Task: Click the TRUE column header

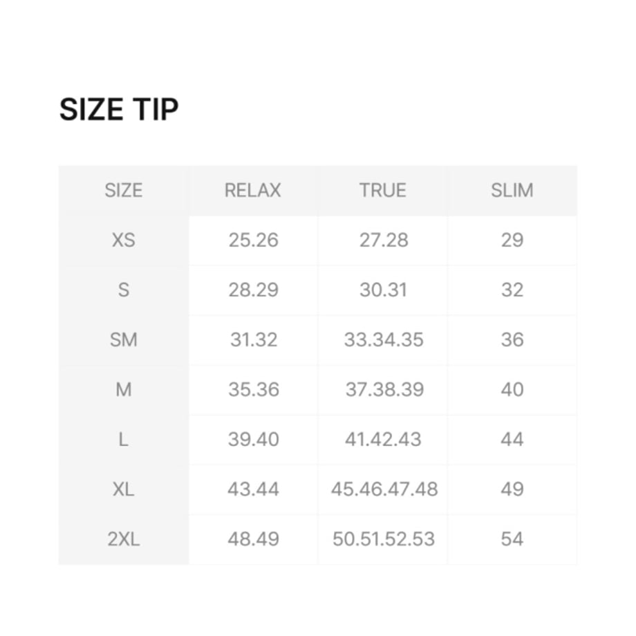Action: point(383,190)
